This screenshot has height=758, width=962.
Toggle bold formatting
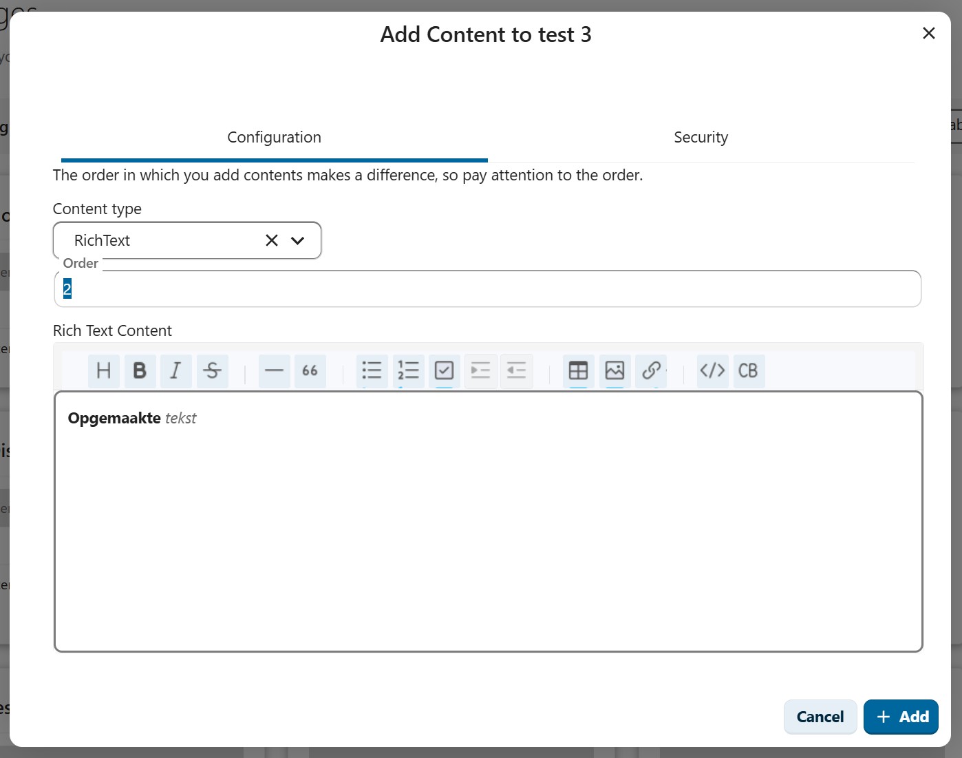[x=140, y=371]
